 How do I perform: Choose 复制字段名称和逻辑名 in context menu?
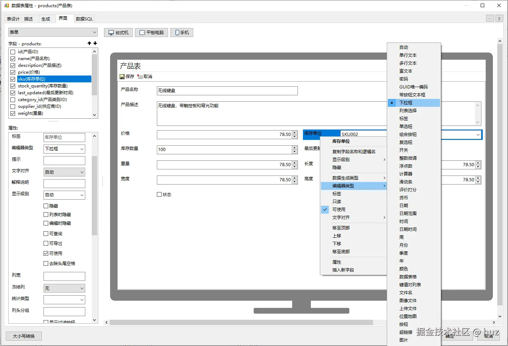[353, 152]
